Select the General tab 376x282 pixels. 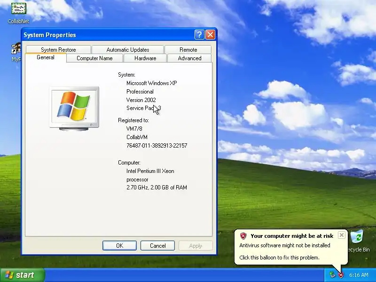[46, 57]
